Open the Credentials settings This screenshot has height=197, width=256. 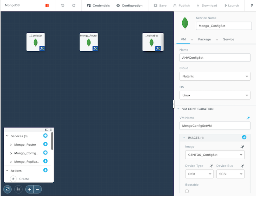99,6
